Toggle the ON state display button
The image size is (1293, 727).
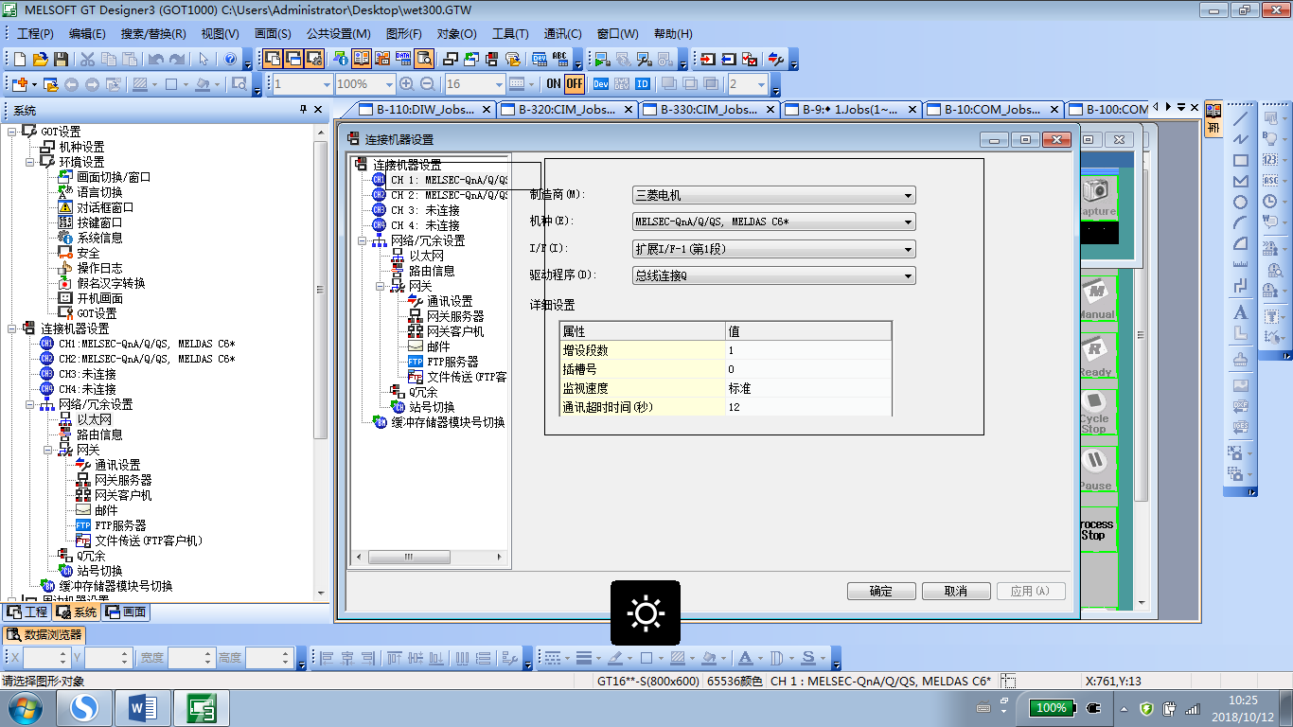tap(554, 84)
